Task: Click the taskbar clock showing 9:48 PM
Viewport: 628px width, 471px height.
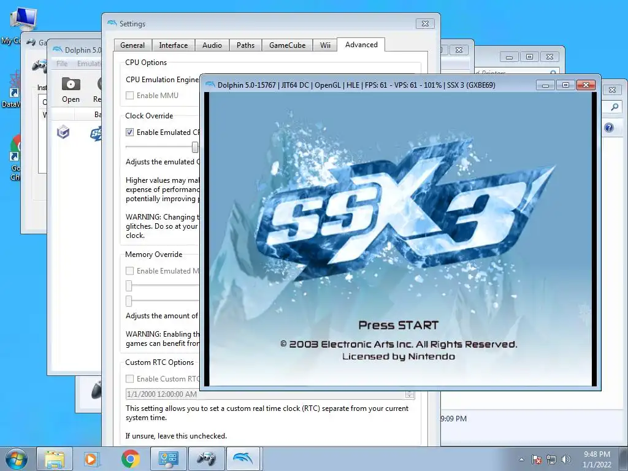Action: point(597,454)
